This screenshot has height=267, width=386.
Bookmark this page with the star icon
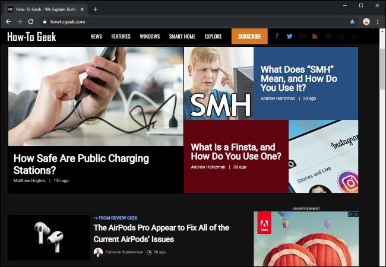point(352,21)
